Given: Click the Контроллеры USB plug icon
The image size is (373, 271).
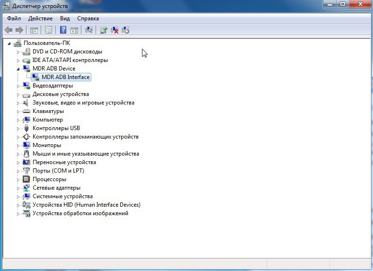Looking at the screenshot, I should pos(27,128).
